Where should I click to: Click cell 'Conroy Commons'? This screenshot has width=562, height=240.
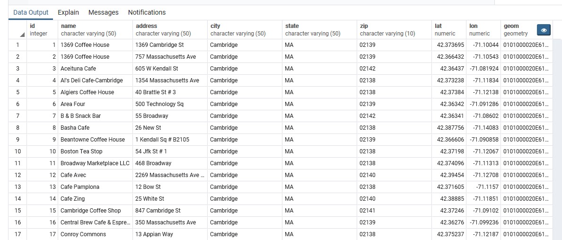95,234
